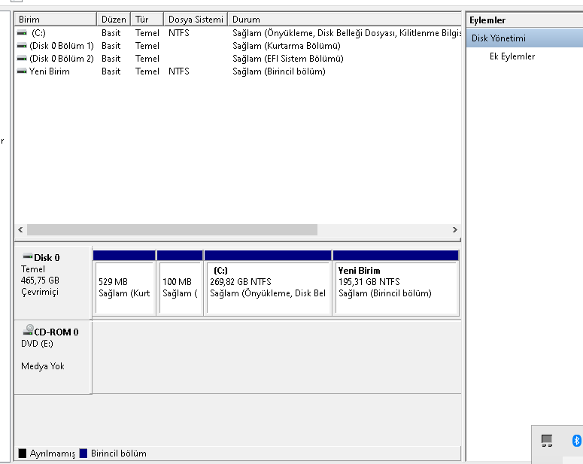The height and width of the screenshot is (464, 583).
Task: Click the 'Ayrılmamış' legend label
Action: (x=53, y=453)
